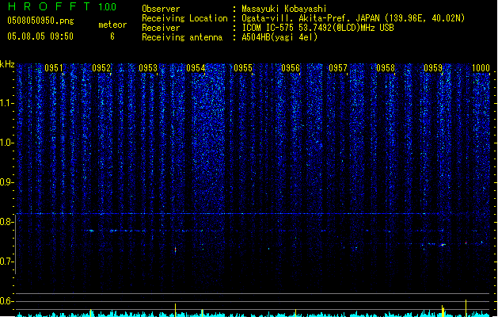Click the 0.9 kHz axis tick label
This screenshot has width=498, height=317.
6,182
